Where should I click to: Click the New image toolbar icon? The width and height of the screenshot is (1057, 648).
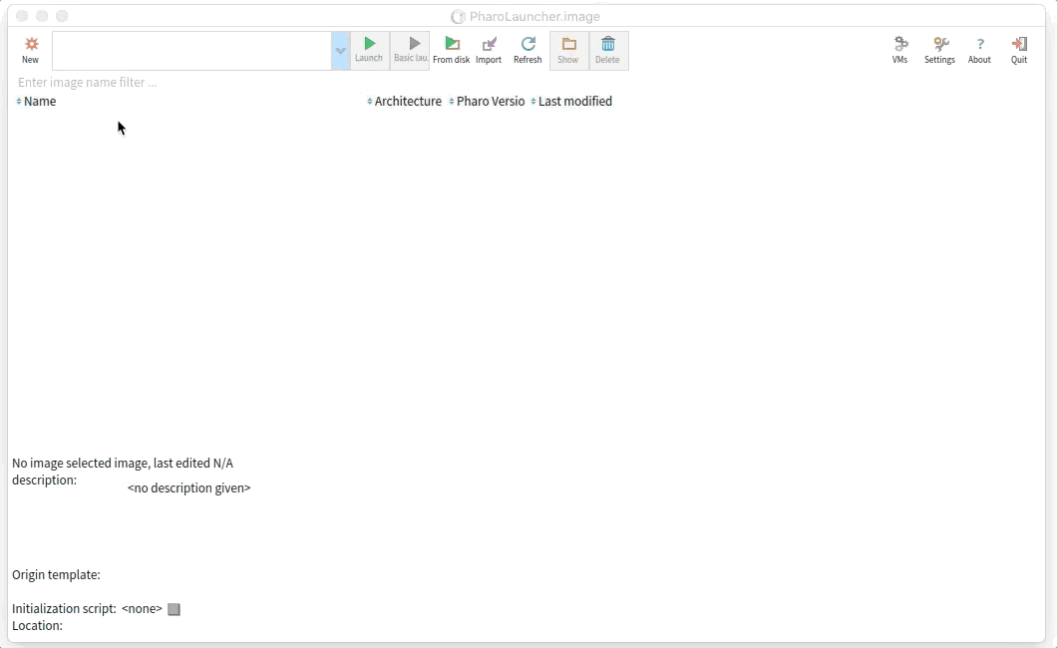tap(30, 51)
